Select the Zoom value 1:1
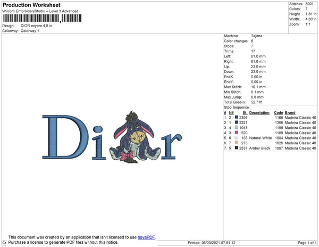319x247 pixels. [308, 24]
